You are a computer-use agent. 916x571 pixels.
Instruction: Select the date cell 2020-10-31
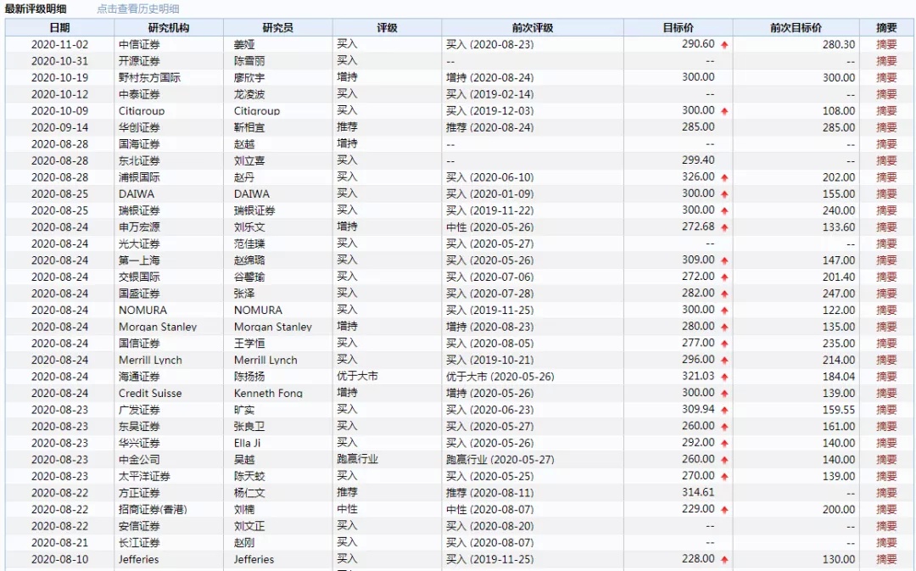coord(59,61)
